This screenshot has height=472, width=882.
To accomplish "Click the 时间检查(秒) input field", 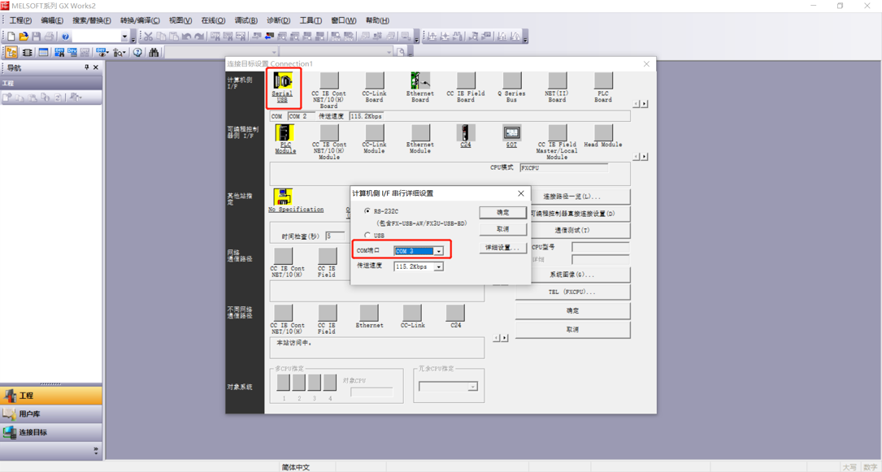I will [335, 236].
